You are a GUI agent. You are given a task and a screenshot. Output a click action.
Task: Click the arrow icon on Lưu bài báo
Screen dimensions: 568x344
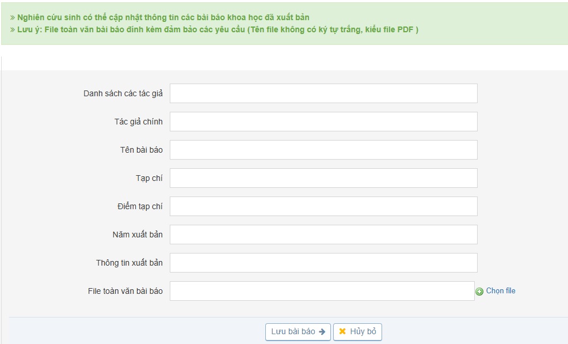[322, 332]
